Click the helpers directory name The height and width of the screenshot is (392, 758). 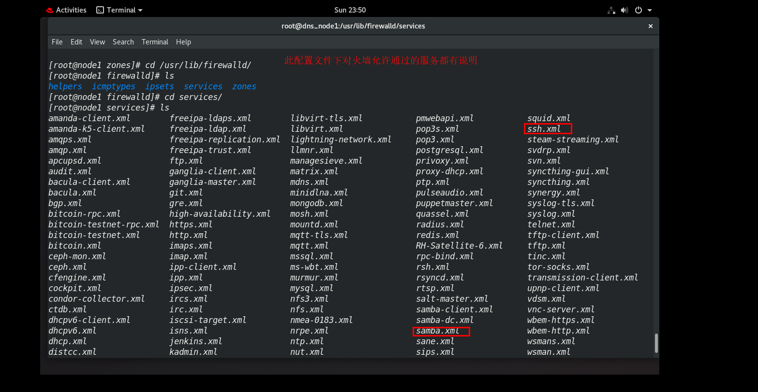tap(65, 86)
